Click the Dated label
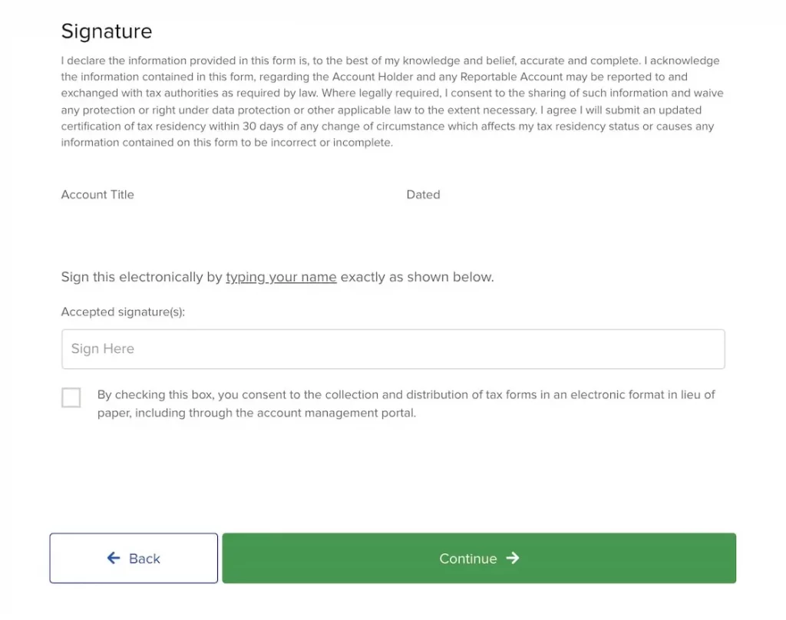Screen dimensions: 786x620 click(x=423, y=195)
